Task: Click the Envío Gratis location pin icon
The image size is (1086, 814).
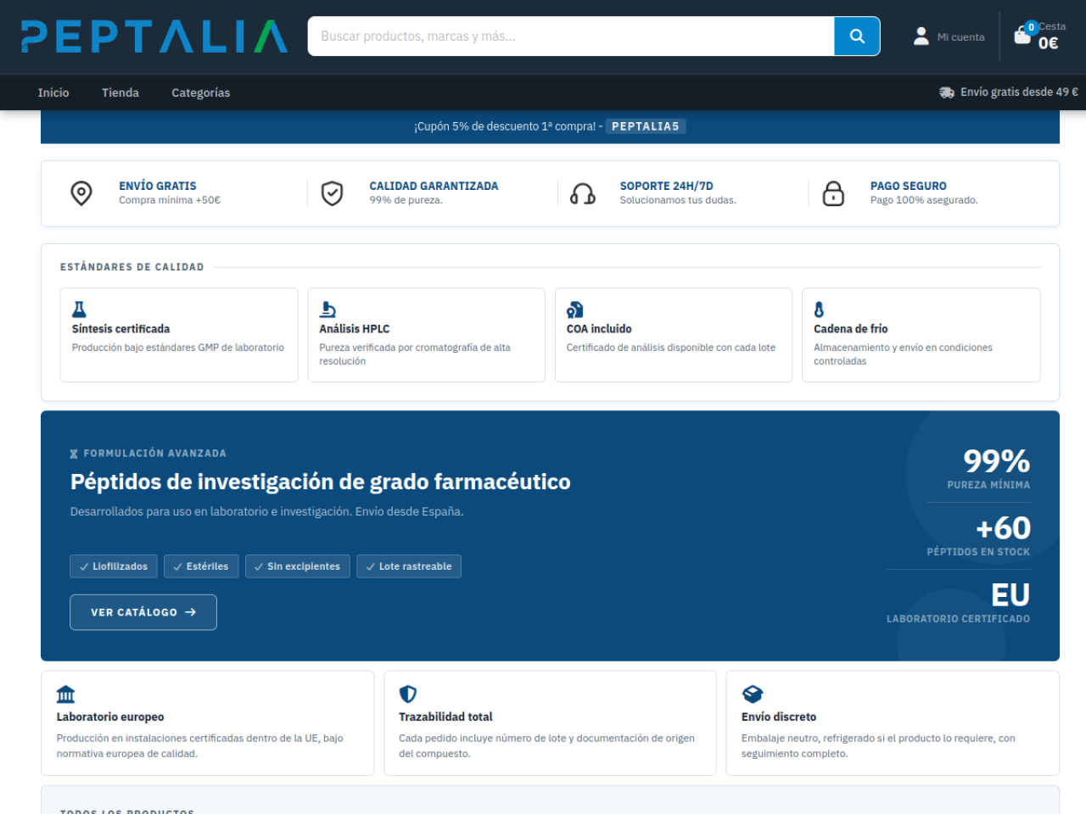Action: click(x=81, y=193)
